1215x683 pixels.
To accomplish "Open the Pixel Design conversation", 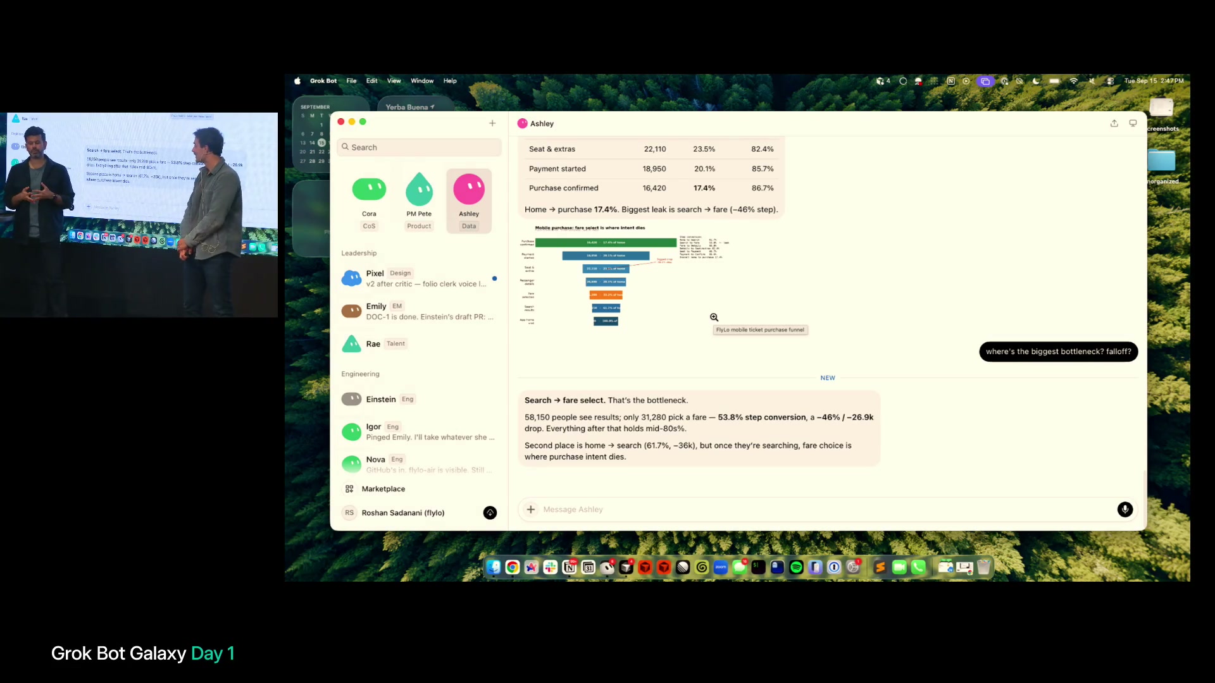I will click(419, 278).
